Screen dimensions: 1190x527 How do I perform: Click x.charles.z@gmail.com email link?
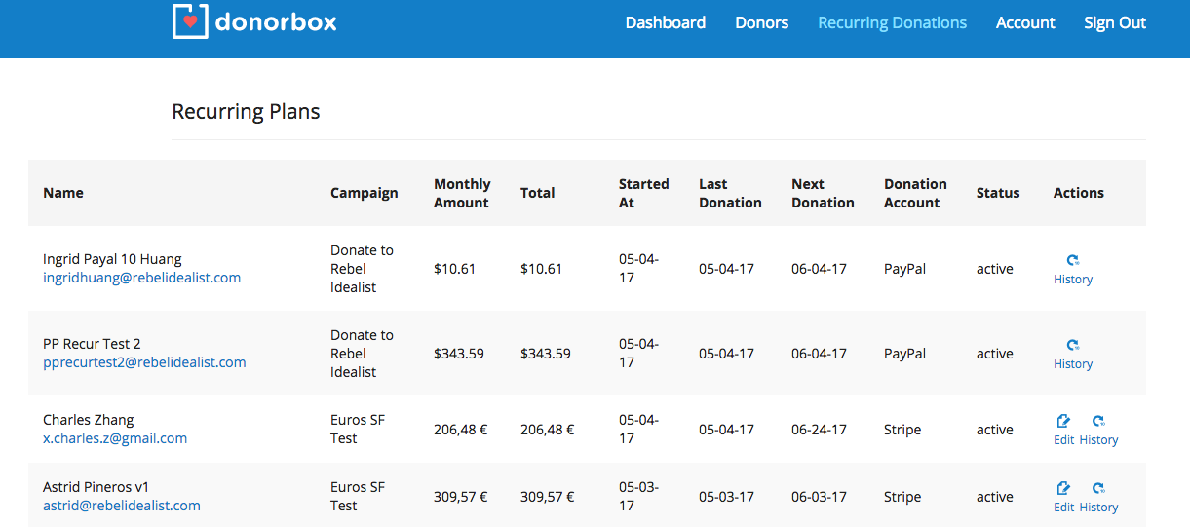[115, 438]
